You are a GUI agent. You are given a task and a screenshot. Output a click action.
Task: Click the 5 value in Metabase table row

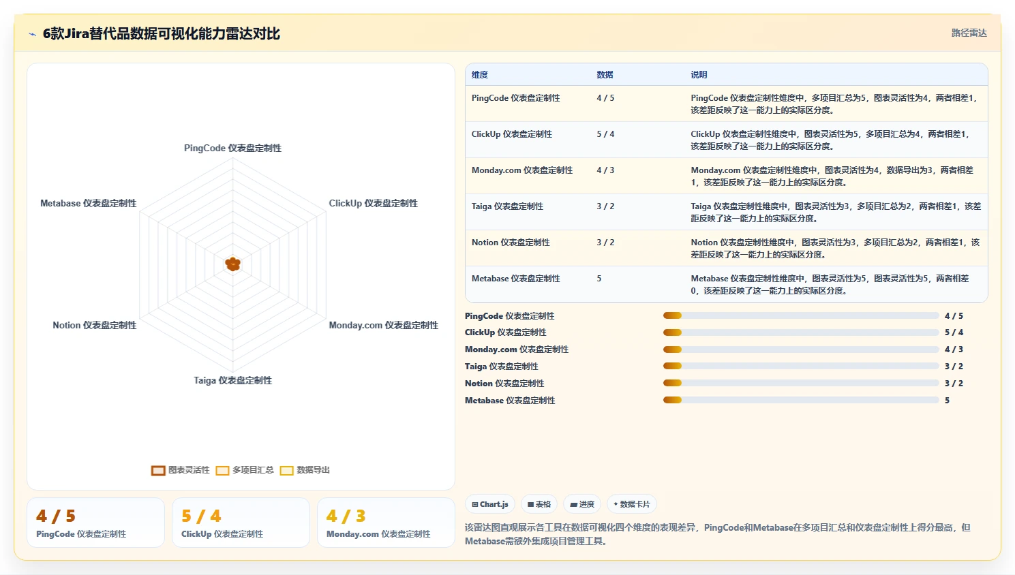click(599, 279)
